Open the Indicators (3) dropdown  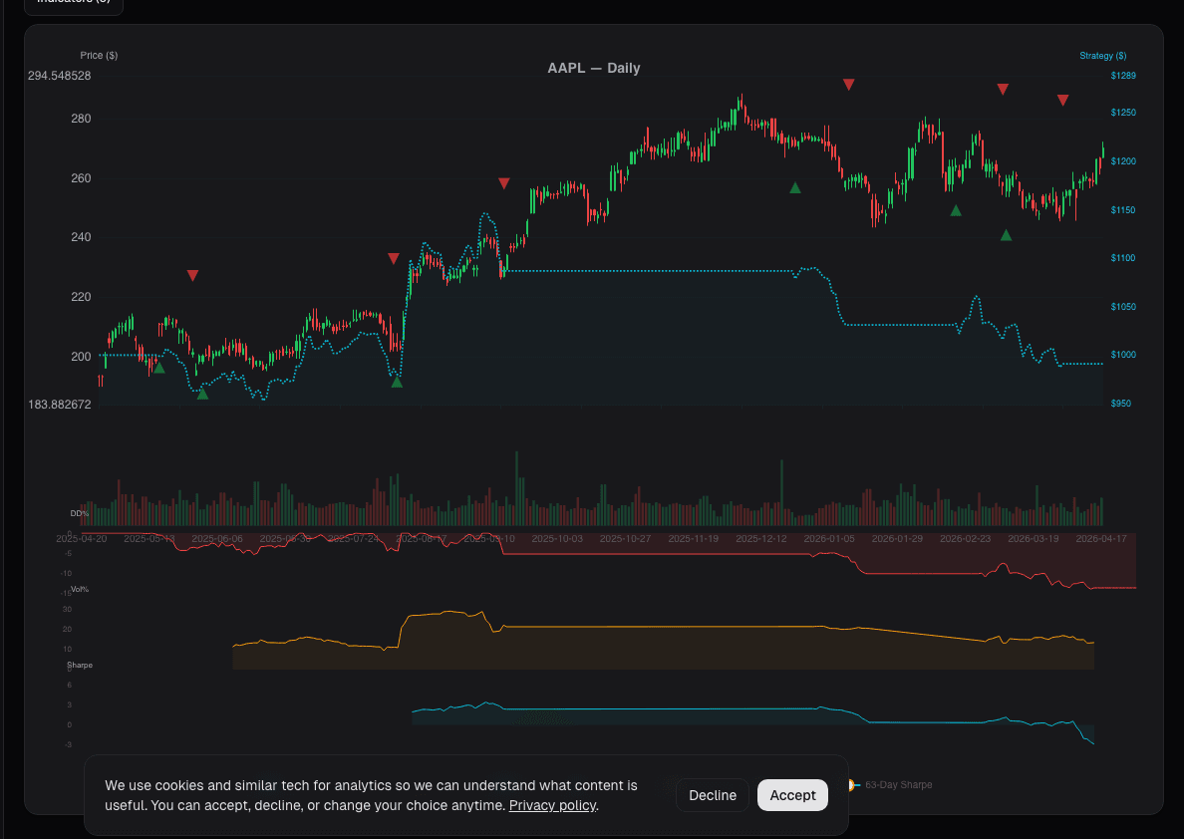(72, 5)
